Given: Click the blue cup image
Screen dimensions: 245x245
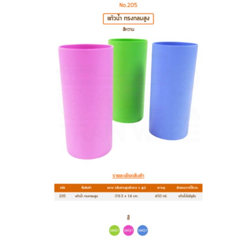Looking at the screenshot, I should 173,91.
